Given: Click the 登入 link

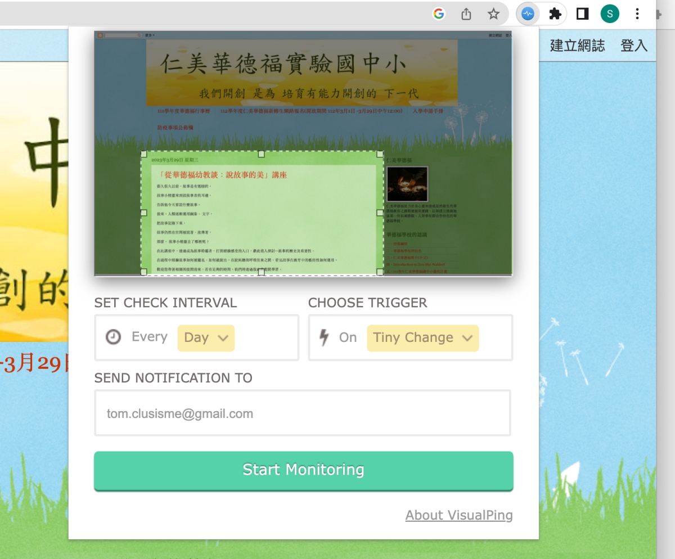Looking at the screenshot, I should click(634, 46).
